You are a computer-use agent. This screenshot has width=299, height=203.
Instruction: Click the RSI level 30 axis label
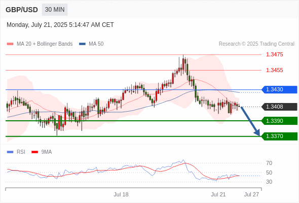(269, 182)
